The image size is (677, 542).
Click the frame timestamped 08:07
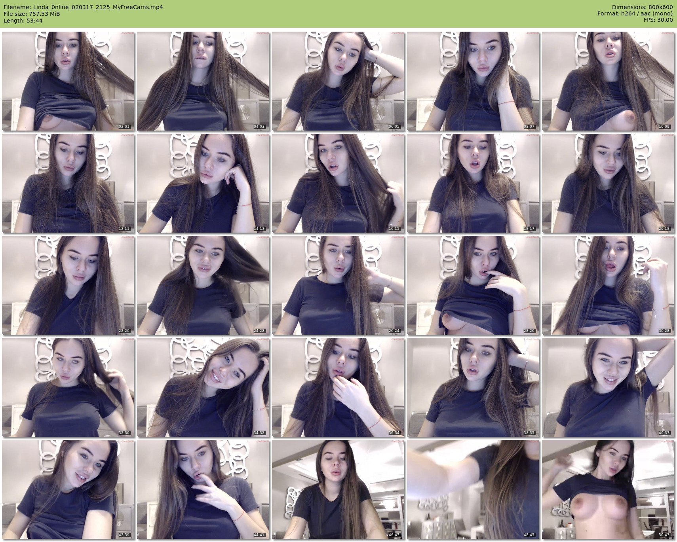(473, 81)
